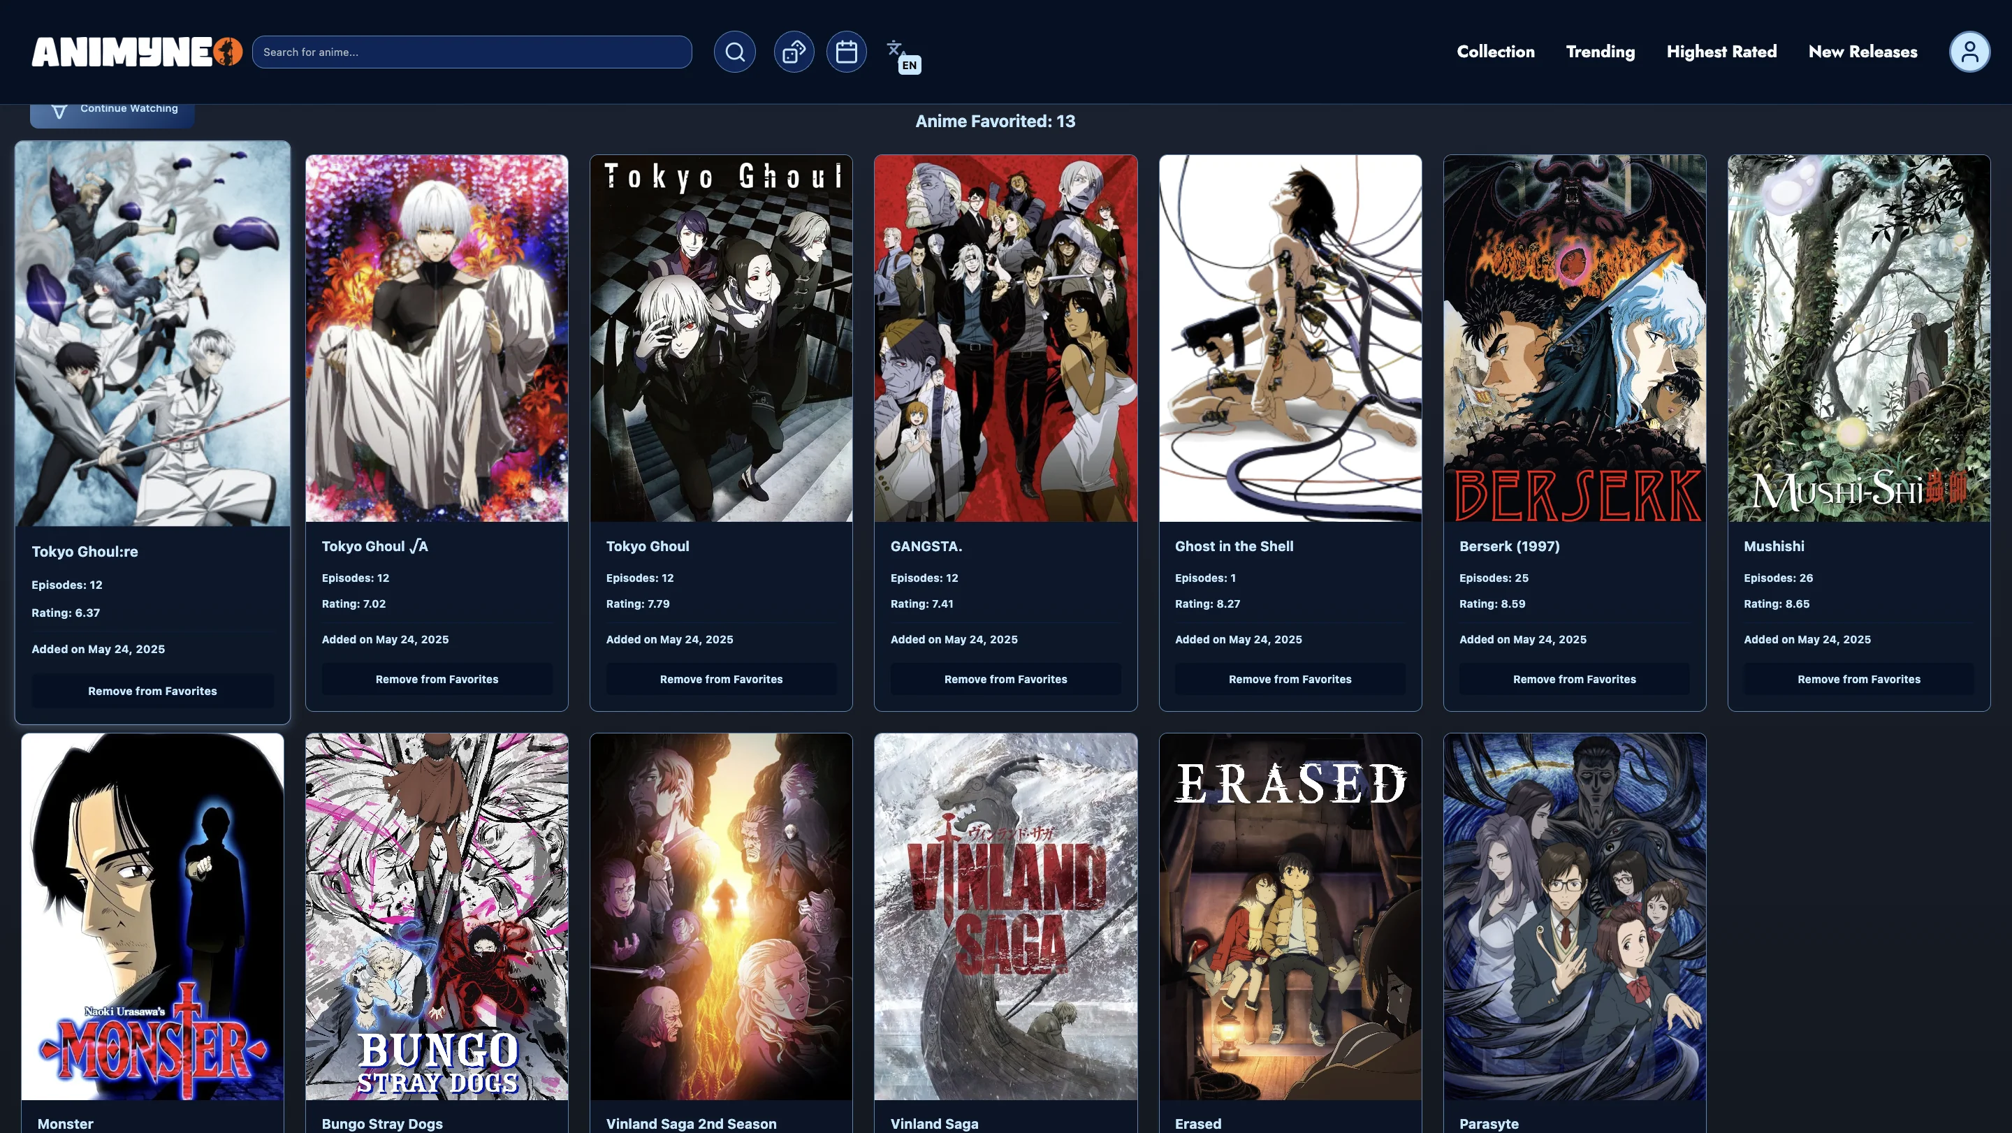Unfavorite Mushishi
Screen dimensions: 2012x1133
click(1859, 678)
